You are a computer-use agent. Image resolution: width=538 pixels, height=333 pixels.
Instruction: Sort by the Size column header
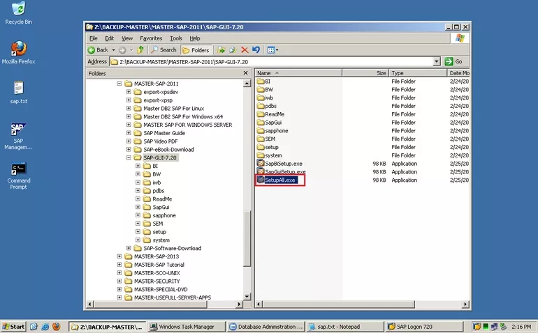365,73
